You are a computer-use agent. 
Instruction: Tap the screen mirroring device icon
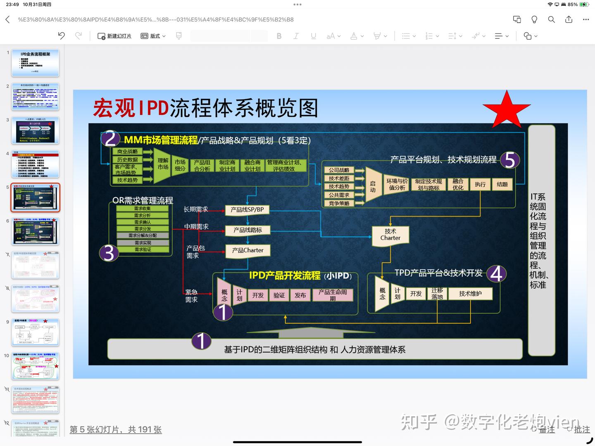516,19
